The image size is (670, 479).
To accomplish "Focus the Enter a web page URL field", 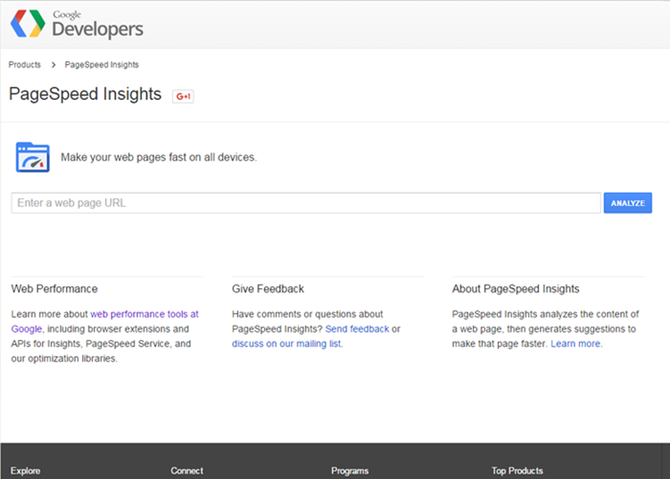I will click(x=305, y=203).
